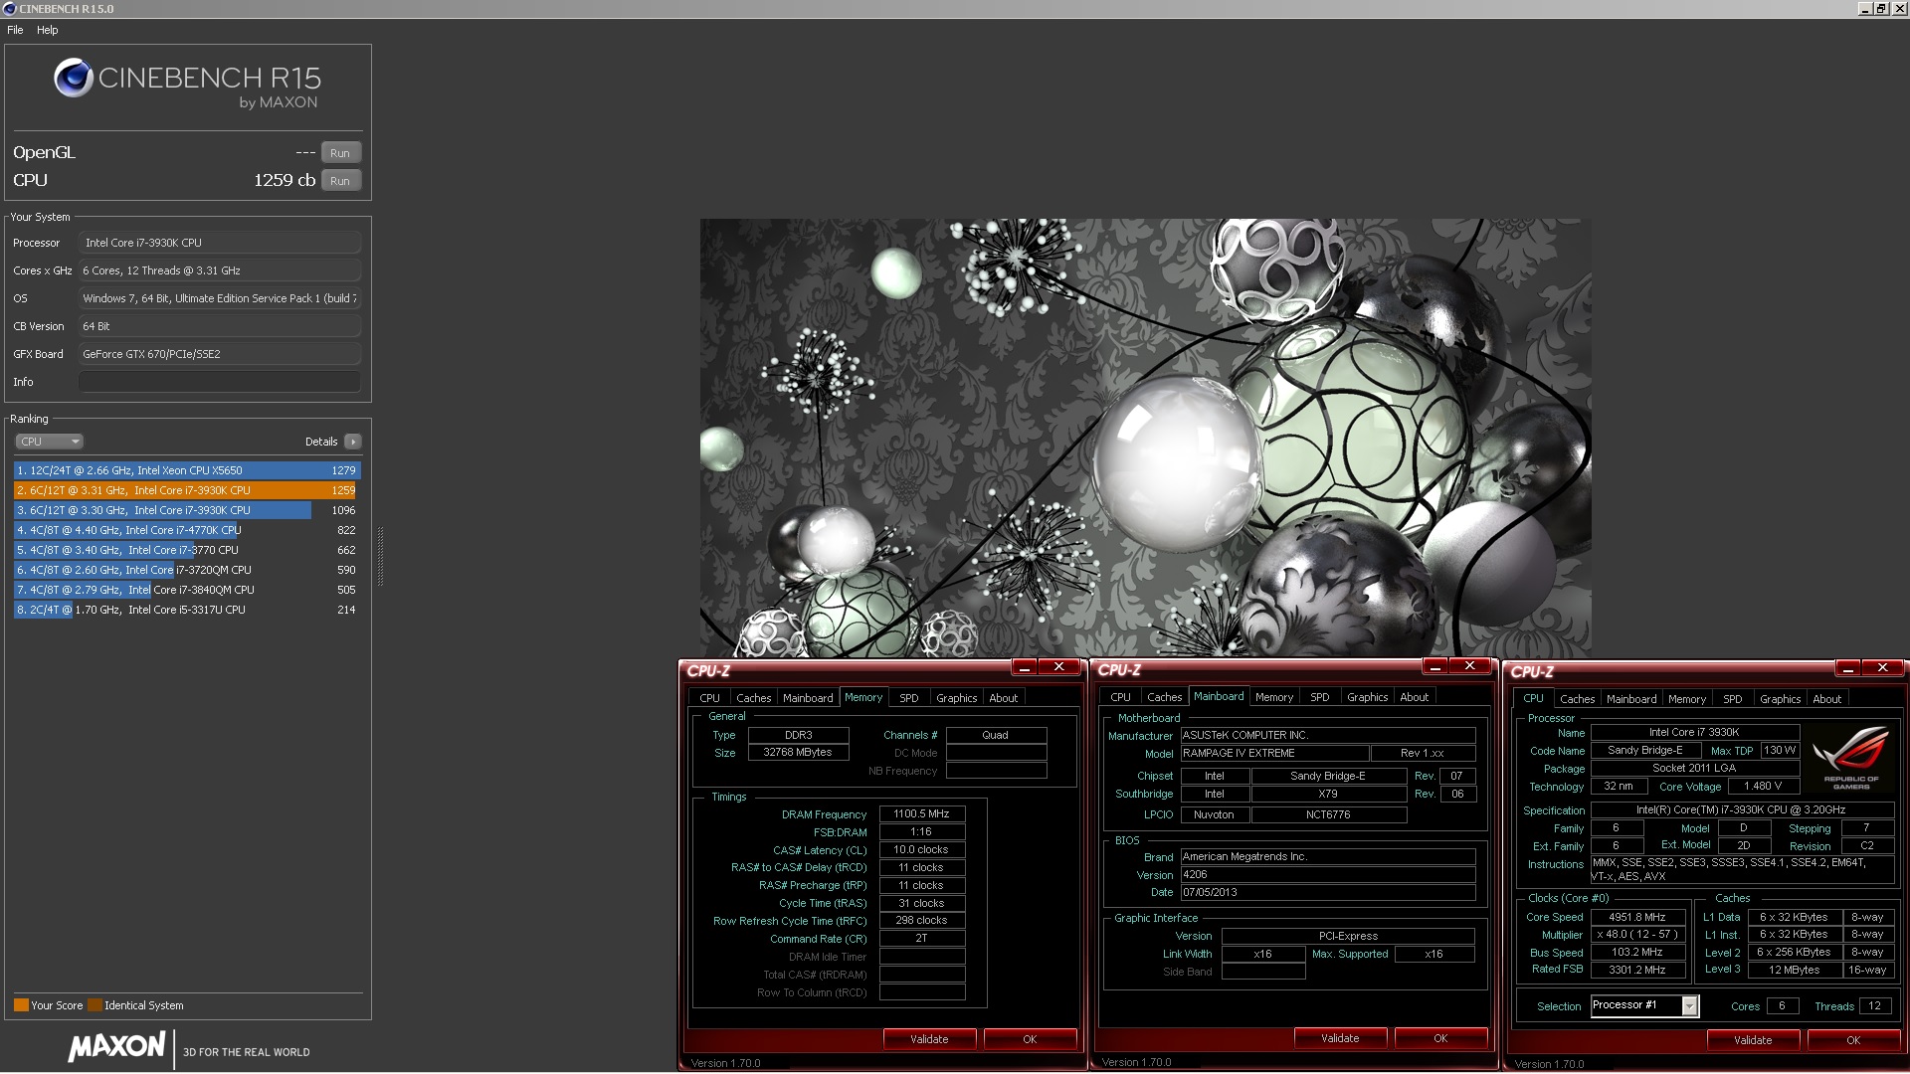This screenshot has width=1910, height=1074.
Task: Click the side panel splitter handle
Action: (380, 557)
